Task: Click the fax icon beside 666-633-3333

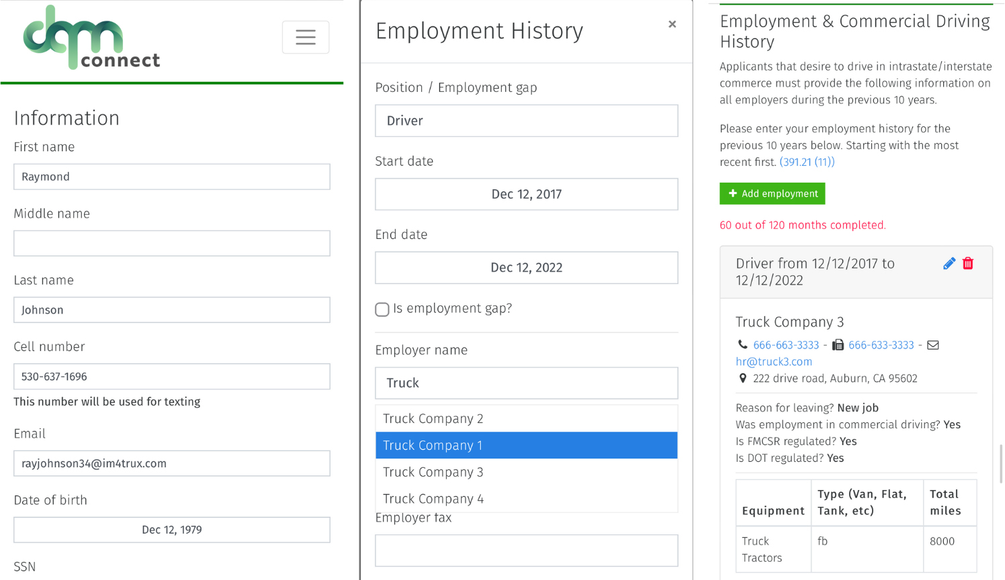Action: pos(838,345)
